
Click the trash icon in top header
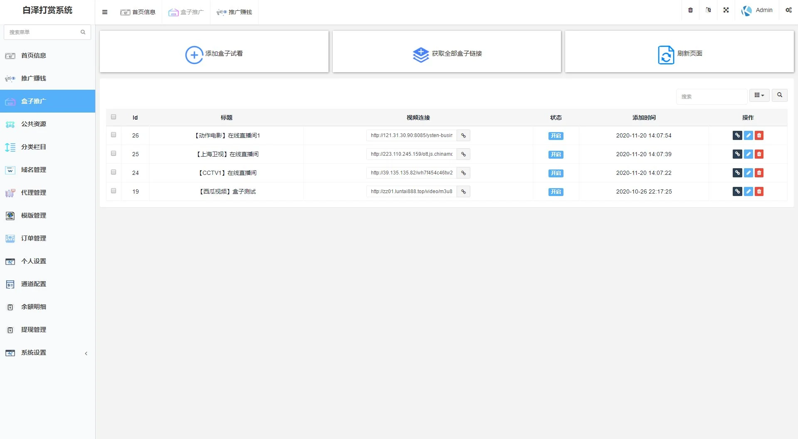point(690,10)
